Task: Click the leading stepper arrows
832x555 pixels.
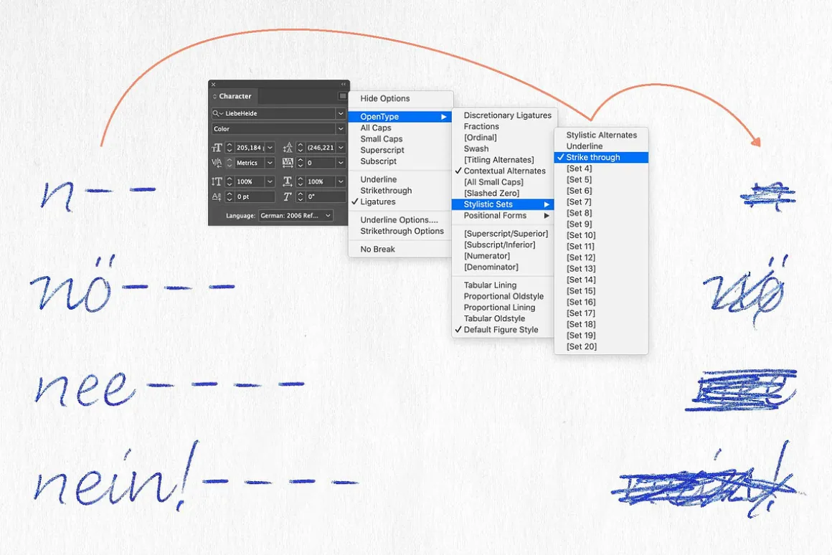Action: 301,148
